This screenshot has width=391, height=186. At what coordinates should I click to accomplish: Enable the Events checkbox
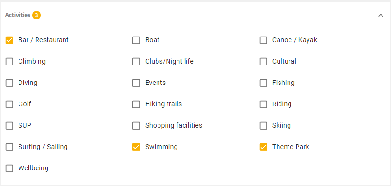coord(136,83)
